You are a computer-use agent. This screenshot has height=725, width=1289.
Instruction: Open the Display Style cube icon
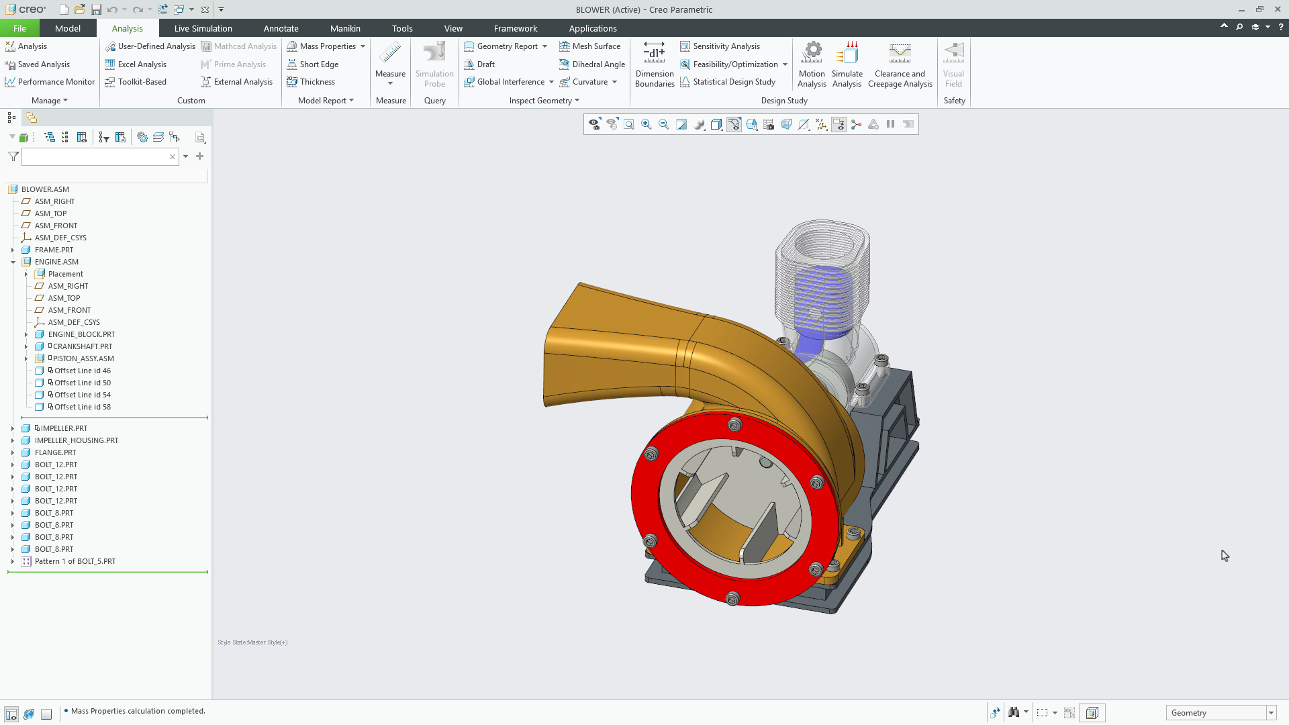716,124
